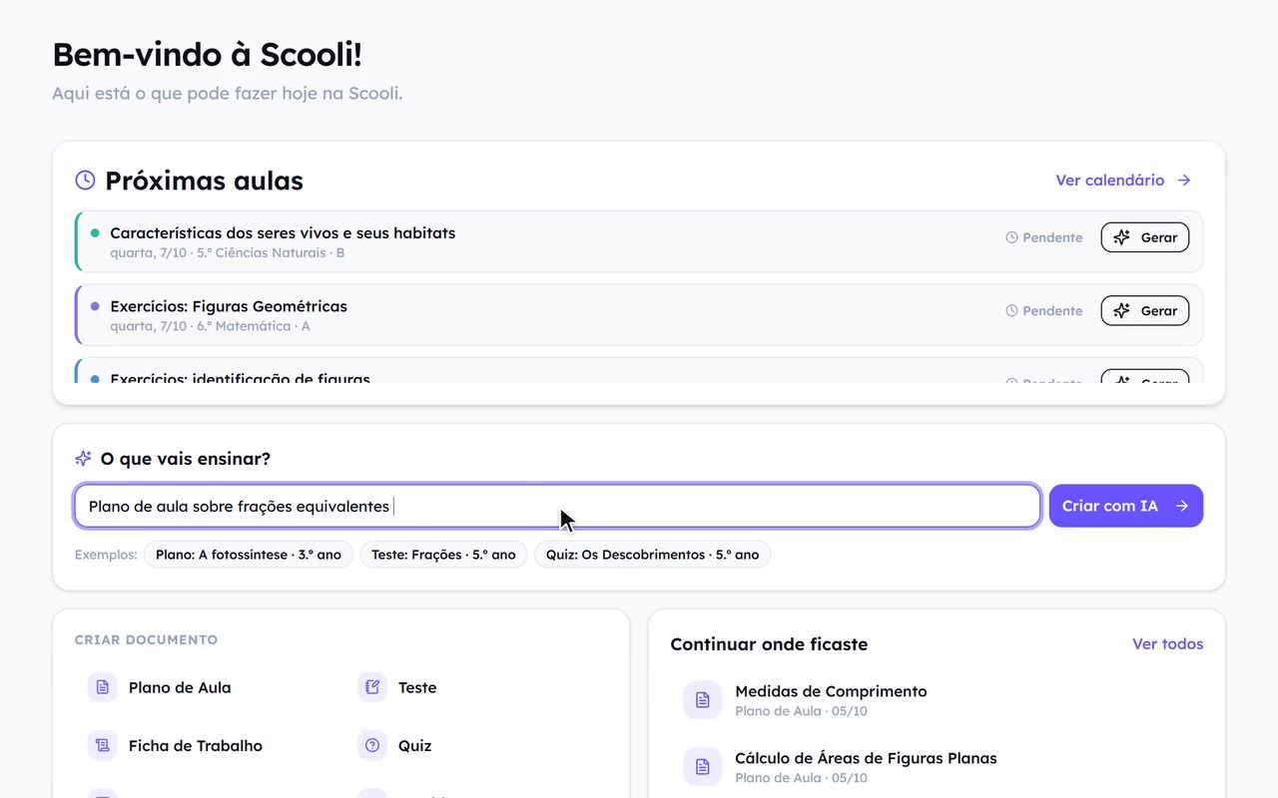Click Pendente clock icon for Figuras Geométricas lesson

[x=1011, y=311]
